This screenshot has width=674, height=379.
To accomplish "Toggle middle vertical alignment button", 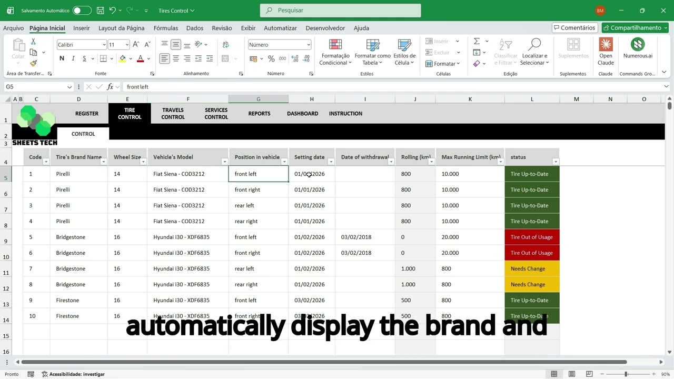I will [176, 45].
